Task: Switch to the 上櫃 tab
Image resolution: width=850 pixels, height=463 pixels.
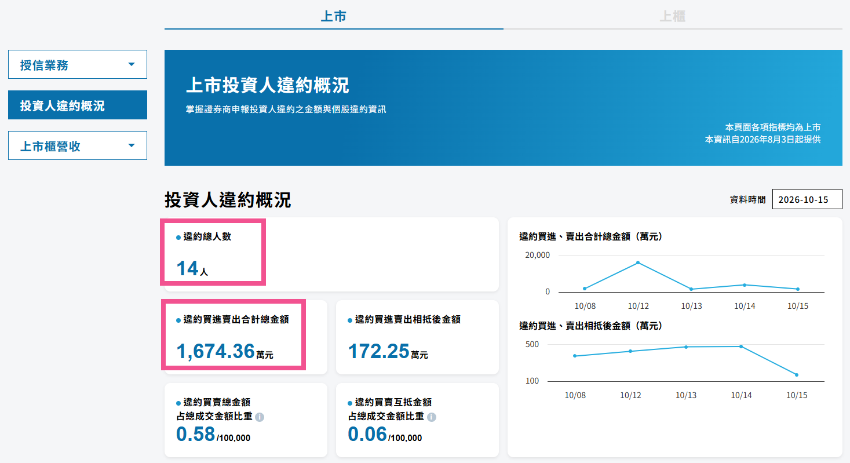Action: [x=673, y=16]
